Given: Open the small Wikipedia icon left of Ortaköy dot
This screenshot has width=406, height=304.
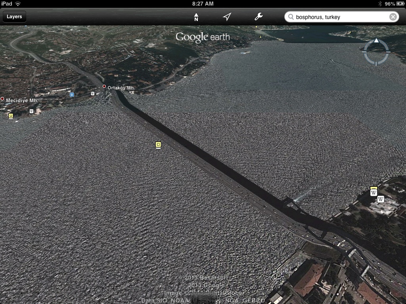Looking at the screenshot, I should (x=93, y=93).
